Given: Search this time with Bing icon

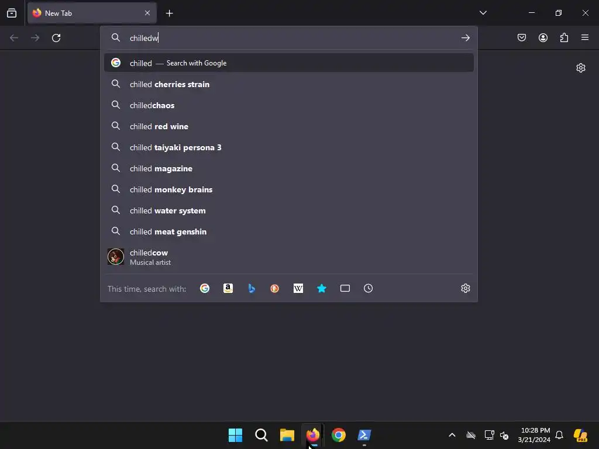Looking at the screenshot, I should [x=252, y=288].
